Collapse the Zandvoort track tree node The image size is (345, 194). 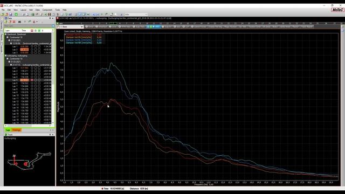click(x=6, y=34)
